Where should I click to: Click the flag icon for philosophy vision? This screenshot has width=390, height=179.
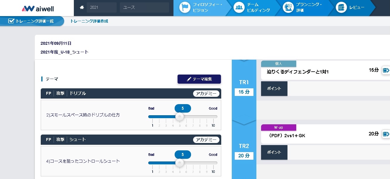pyautogui.click(x=185, y=8)
